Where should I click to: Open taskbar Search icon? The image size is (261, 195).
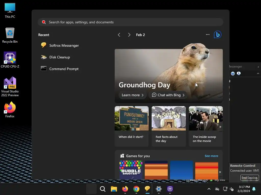pos(102,189)
